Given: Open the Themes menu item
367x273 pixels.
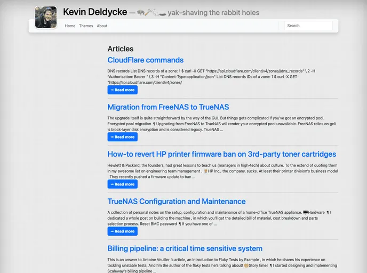Looking at the screenshot, I should point(86,26).
